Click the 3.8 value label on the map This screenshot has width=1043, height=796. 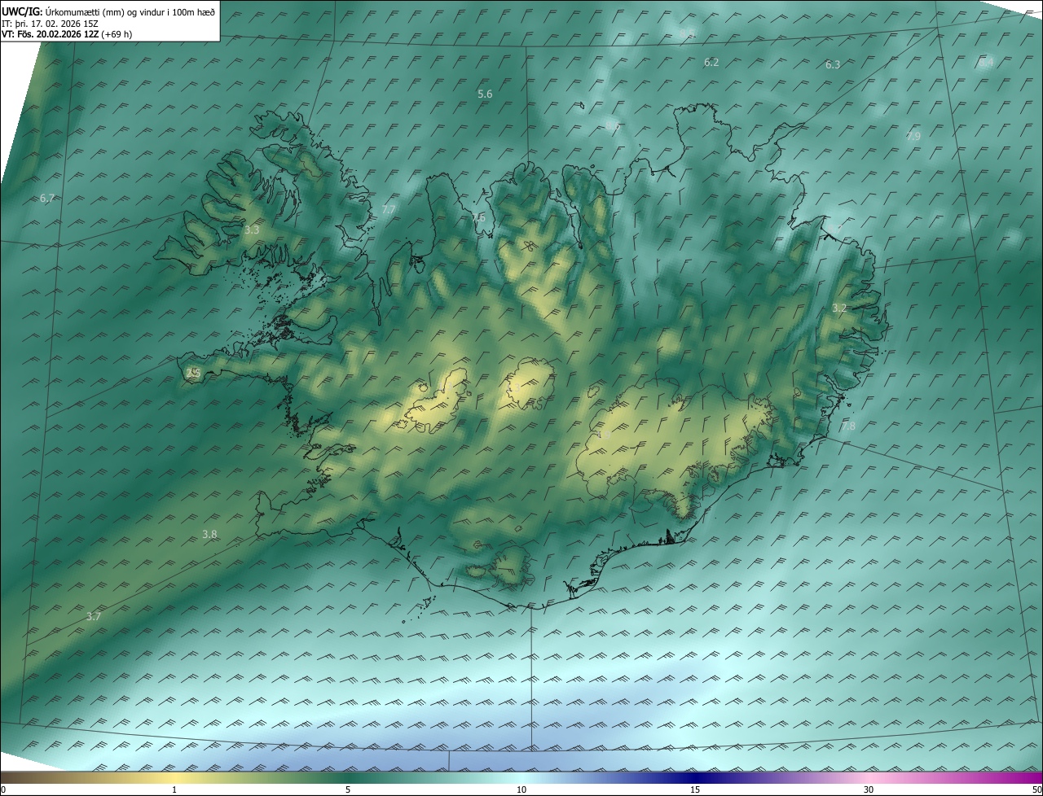209,535
